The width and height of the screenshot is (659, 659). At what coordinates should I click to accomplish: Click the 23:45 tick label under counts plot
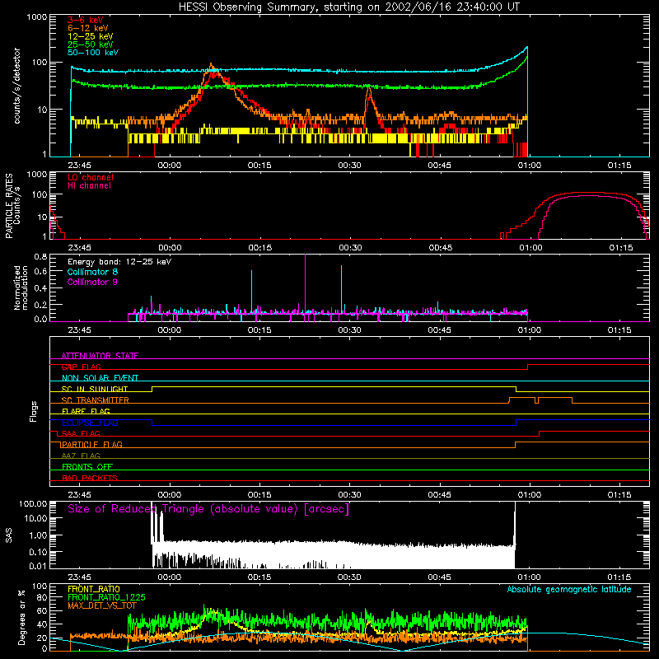tap(79, 166)
